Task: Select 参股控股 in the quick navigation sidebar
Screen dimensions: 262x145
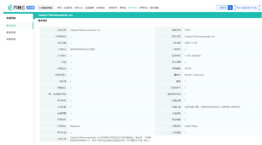Action: [11, 32]
